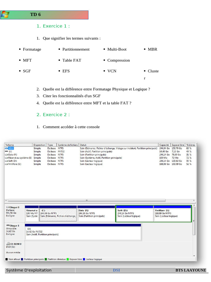The width and height of the screenshot is (211, 282).
Task: Click the FAT32 file system cell
Action: click(x=61, y=151)
